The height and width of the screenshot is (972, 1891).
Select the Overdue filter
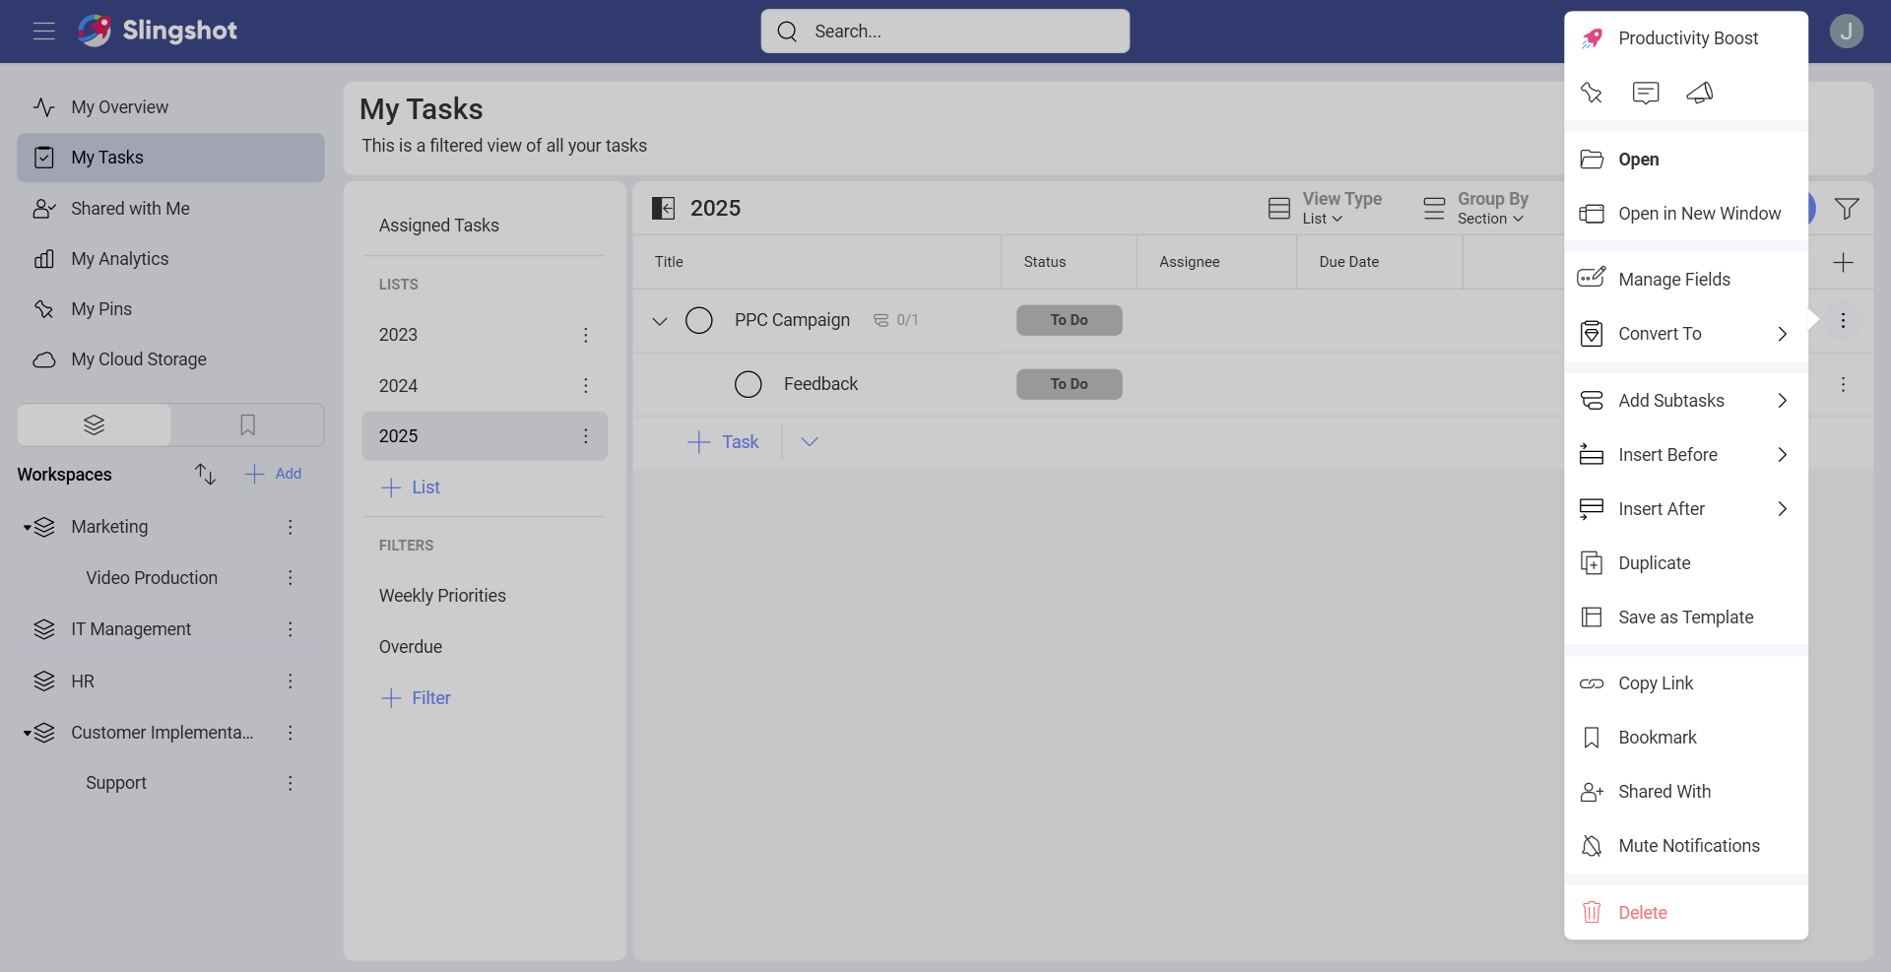[x=485, y=647]
